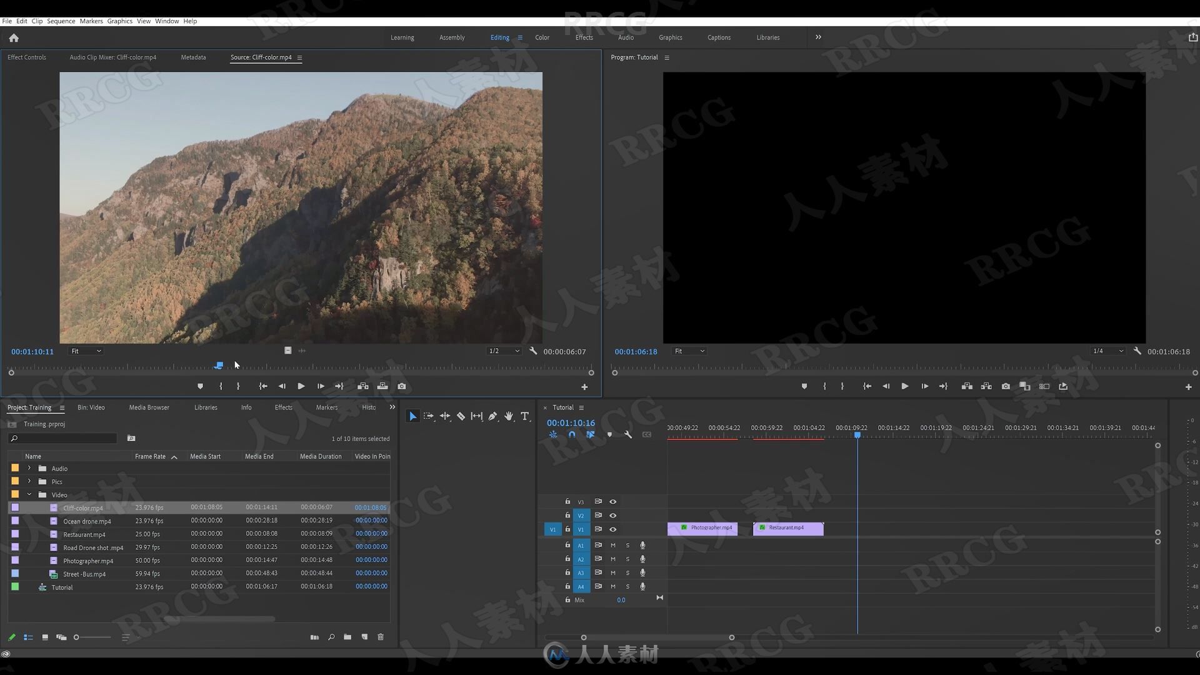Click Quick Export share icon
This screenshot has height=675, width=1200.
[1193, 37]
